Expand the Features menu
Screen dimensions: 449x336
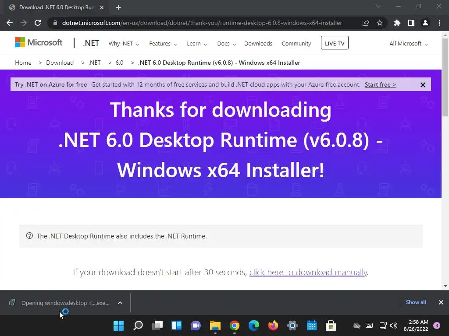(163, 44)
